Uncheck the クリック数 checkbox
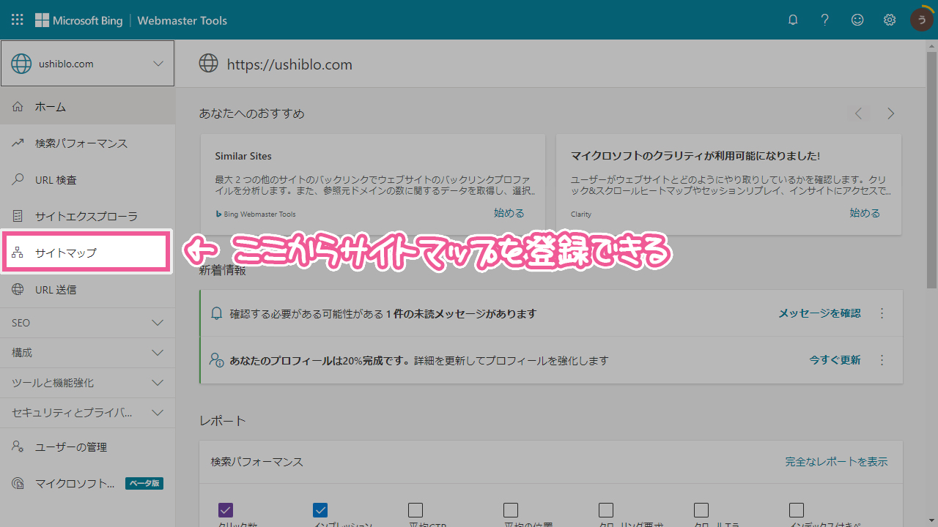Viewport: 938px width, 527px height. point(226,510)
